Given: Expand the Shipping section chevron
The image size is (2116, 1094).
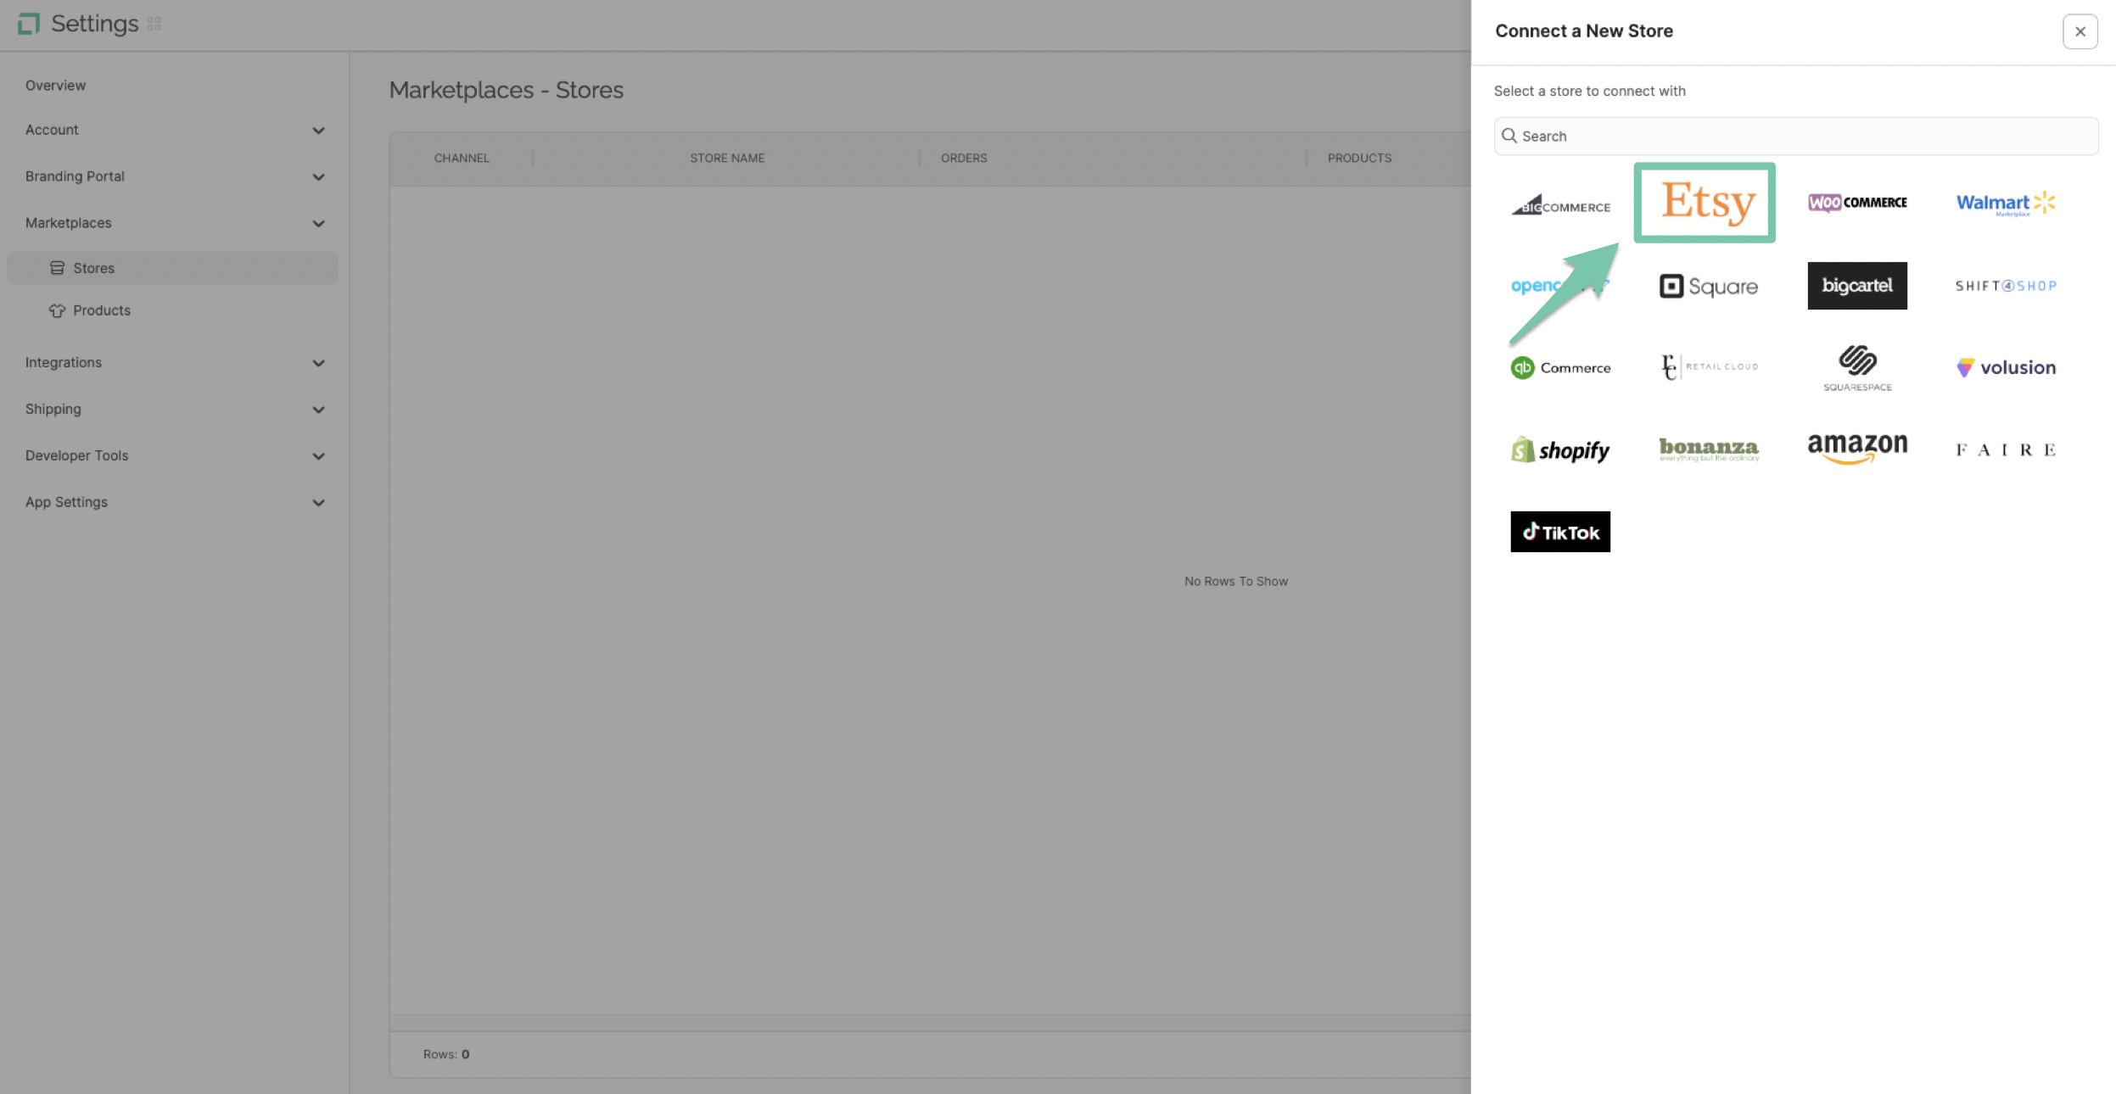Looking at the screenshot, I should click(318, 410).
